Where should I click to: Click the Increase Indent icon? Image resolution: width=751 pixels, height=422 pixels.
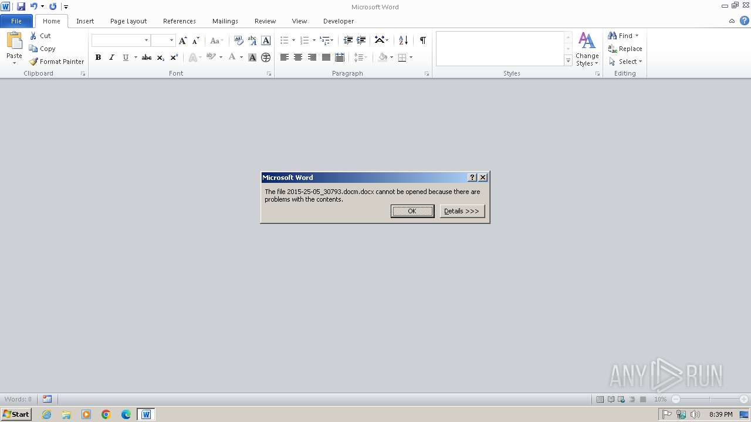click(361, 40)
